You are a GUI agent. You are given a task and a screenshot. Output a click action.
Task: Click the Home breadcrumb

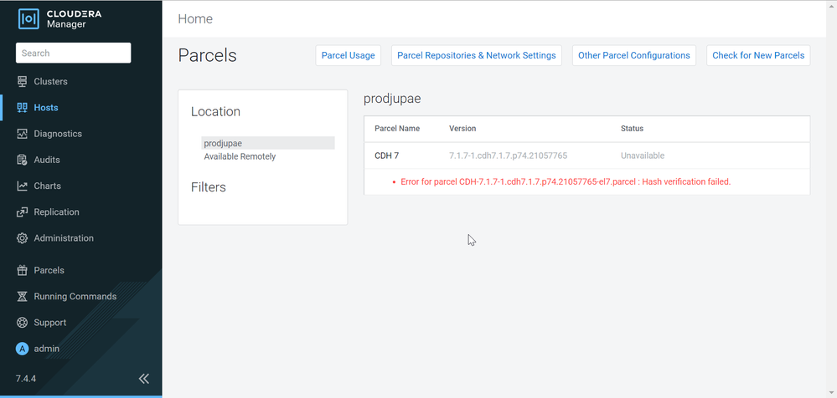coord(195,19)
